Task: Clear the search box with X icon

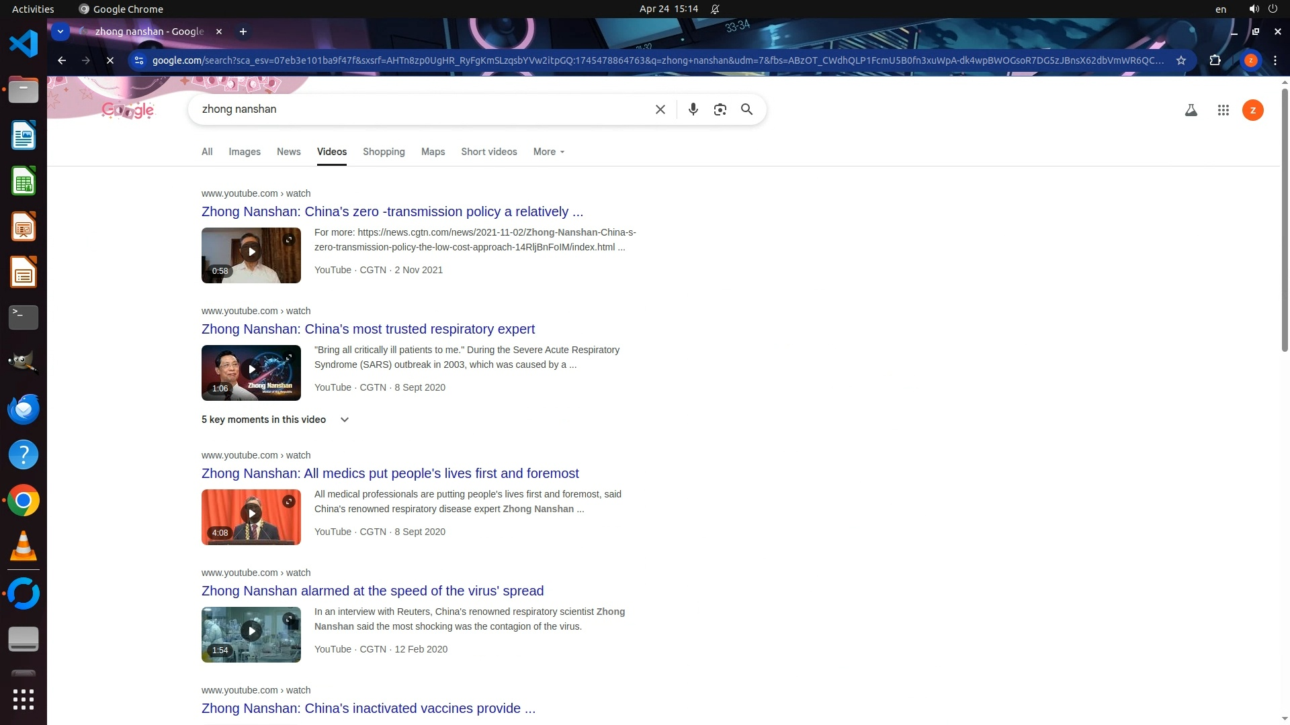Action: coord(660,109)
